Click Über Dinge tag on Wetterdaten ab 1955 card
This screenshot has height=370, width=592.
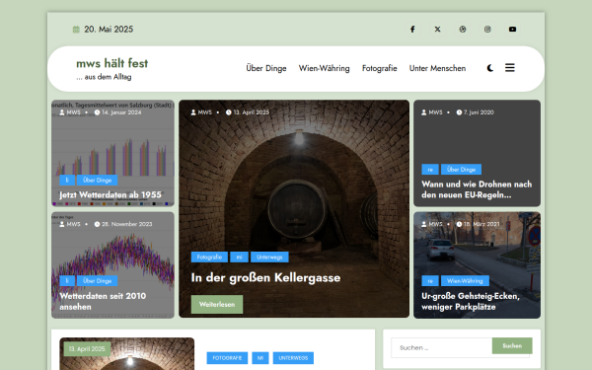coord(97,181)
